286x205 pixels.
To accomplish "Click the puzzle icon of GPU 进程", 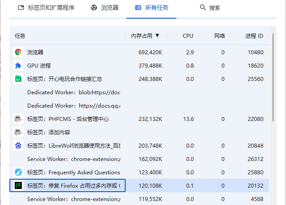I will [18, 65].
